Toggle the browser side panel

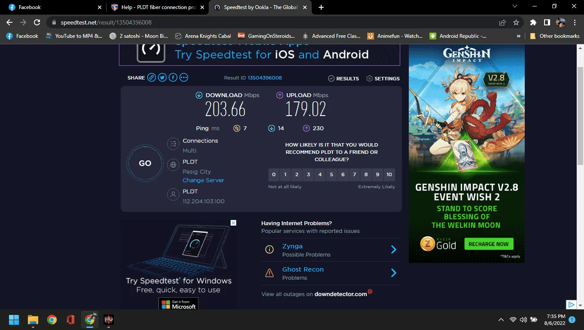coord(547,22)
